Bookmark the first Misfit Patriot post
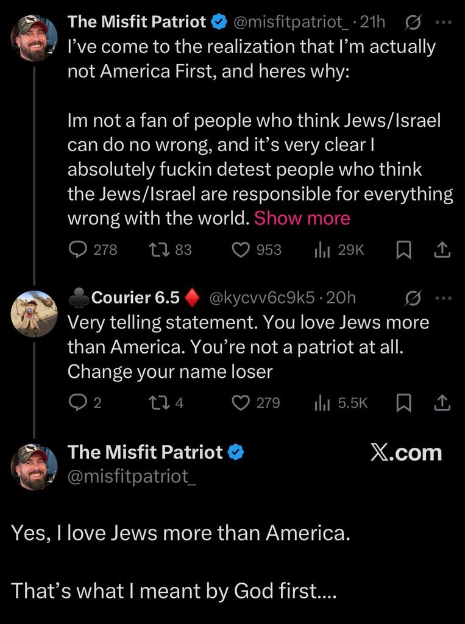Viewport: 465px width, 624px height. pos(402,250)
